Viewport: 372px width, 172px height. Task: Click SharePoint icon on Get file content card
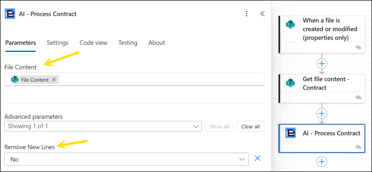point(290,83)
